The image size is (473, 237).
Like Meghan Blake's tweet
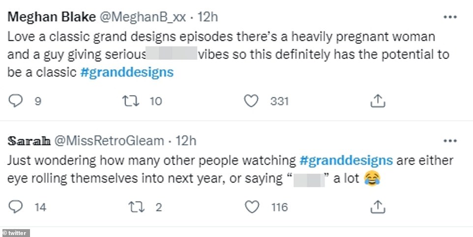coord(252,101)
